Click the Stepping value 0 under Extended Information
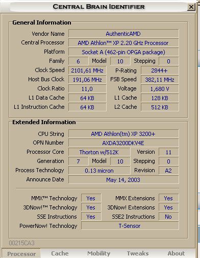Viewport: 200px width, 258px height. [x=169, y=161]
